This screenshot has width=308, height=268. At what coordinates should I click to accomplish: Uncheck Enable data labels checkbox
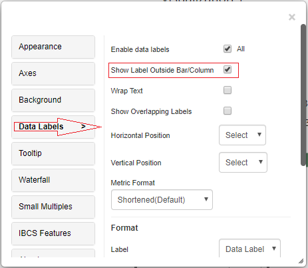click(228, 49)
